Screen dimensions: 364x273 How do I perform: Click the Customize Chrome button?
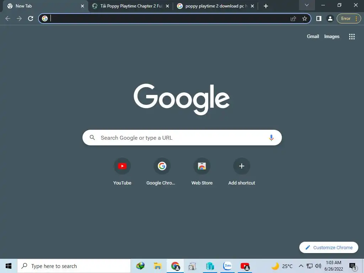point(329,247)
